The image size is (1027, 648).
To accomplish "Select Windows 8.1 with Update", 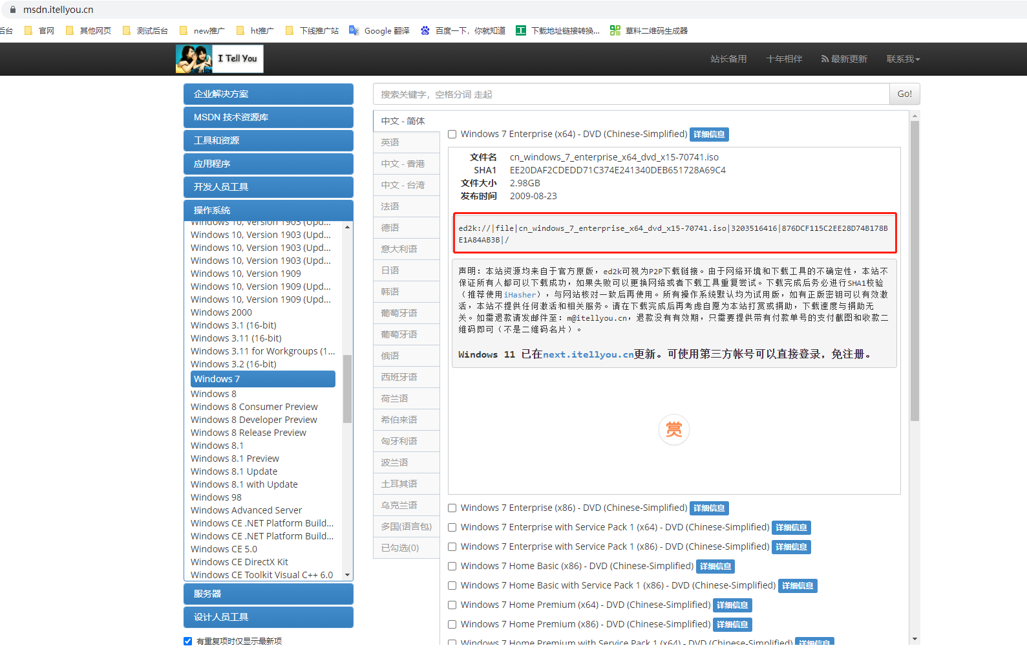I will (x=244, y=484).
